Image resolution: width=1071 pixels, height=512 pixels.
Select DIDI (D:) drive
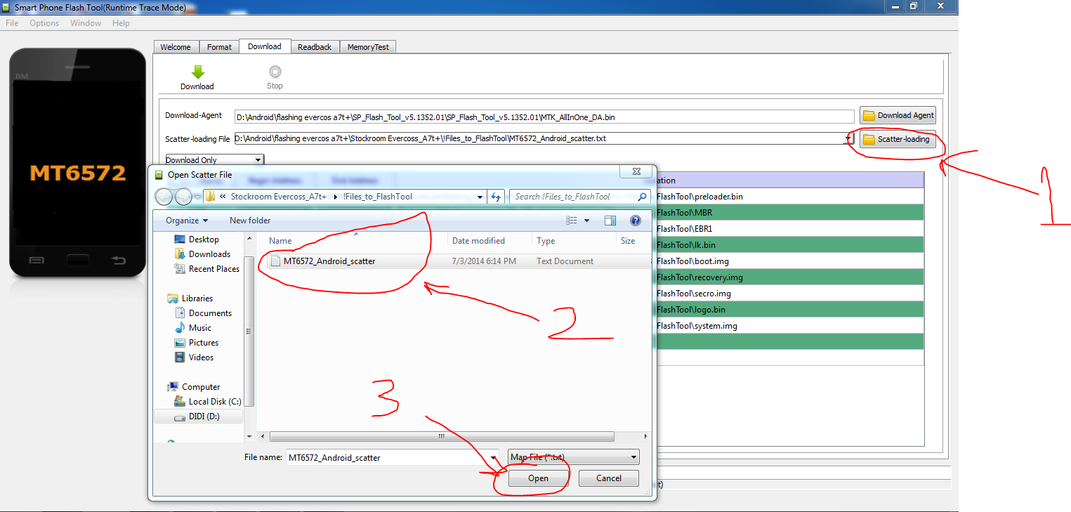[x=204, y=416]
